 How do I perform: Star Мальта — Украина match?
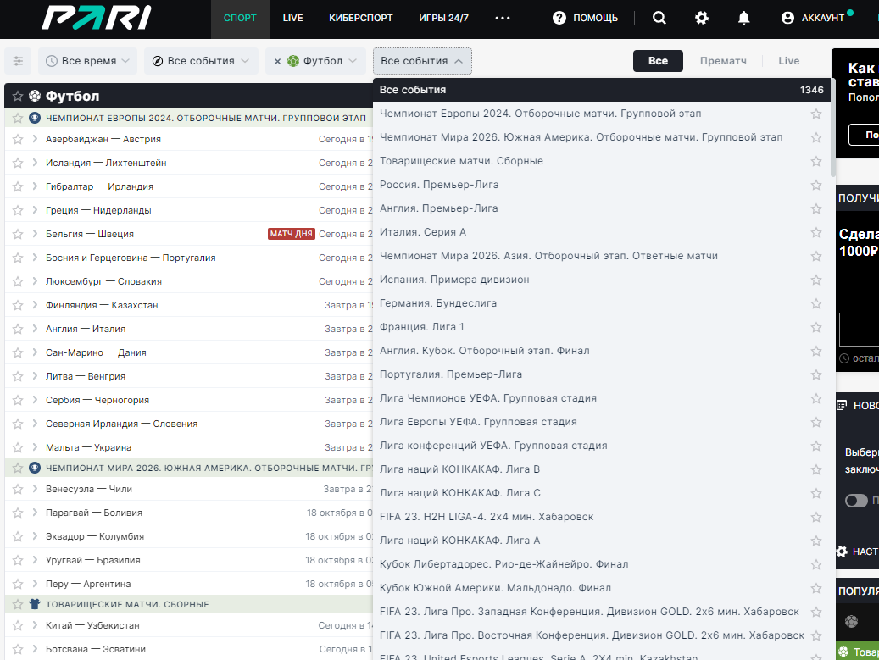point(18,447)
